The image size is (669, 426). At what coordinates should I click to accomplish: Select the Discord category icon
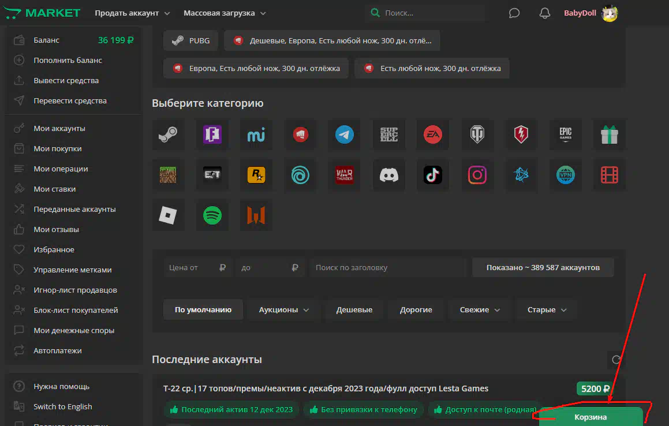tap(388, 174)
